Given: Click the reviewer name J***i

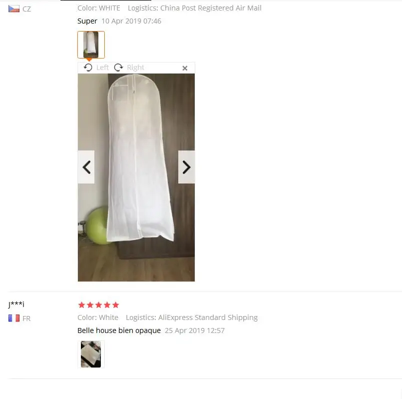Looking at the screenshot, I should pos(16,304).
